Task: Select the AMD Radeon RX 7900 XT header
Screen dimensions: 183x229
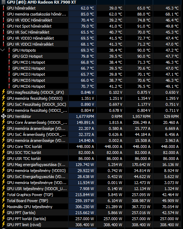Action: click(x=42, y=2)
